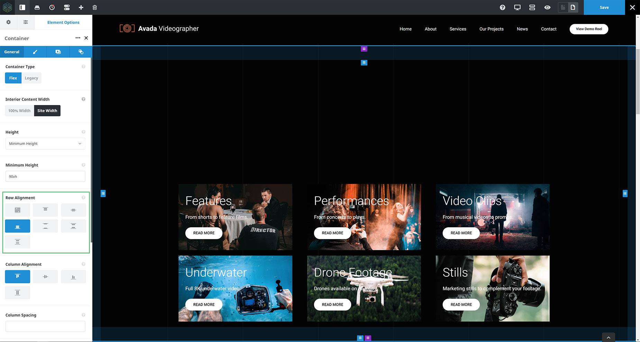The height and width of the screenshot is (342, 640).
Task: Open the desktop responsive view icon
Action: [x=517, y=7]
